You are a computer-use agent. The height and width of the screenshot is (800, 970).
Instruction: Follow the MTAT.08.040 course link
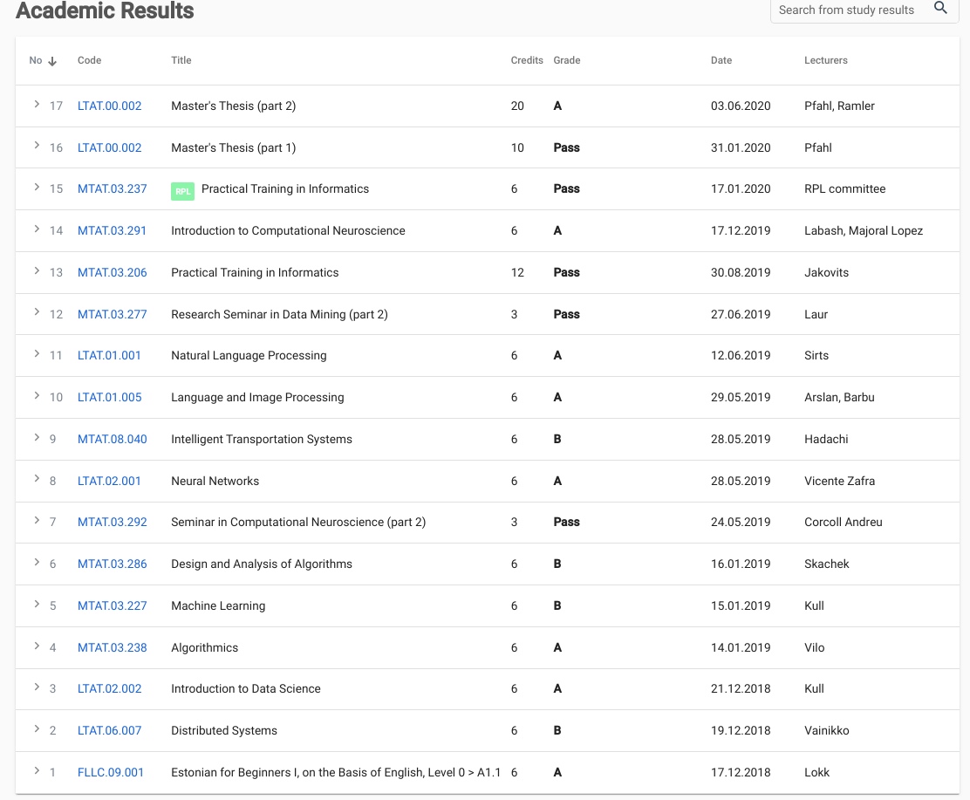pos(112,440)
